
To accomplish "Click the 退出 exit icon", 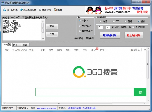I will 55,10.
